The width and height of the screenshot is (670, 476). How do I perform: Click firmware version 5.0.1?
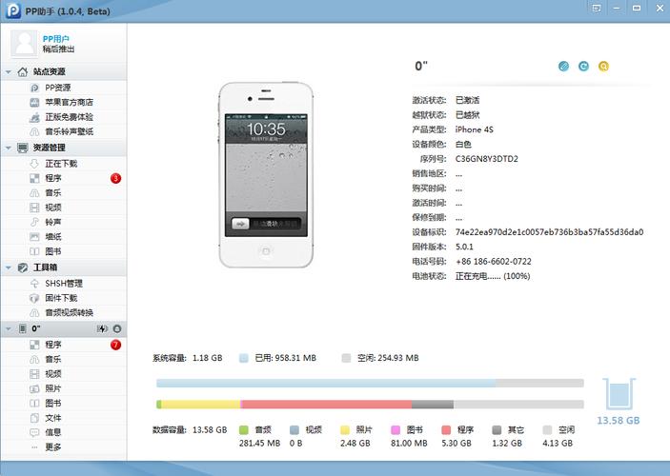(464, 247)
